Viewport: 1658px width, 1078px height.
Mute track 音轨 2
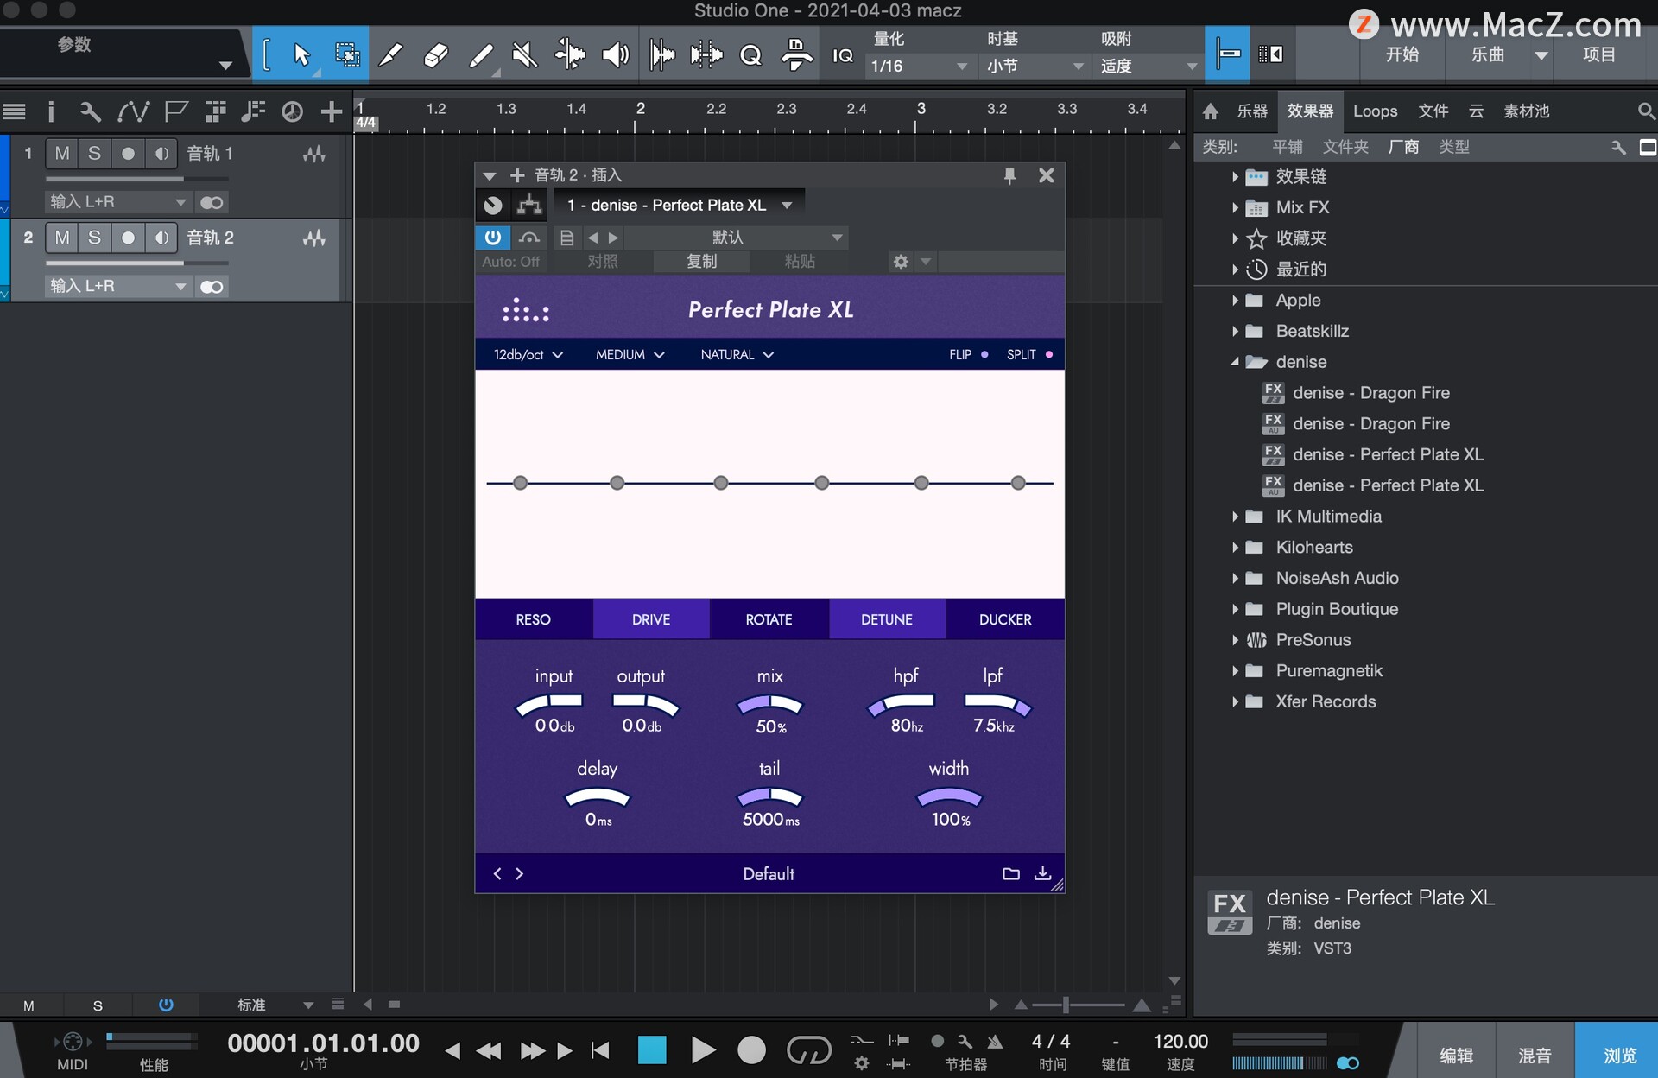click(x=62, y=238)
